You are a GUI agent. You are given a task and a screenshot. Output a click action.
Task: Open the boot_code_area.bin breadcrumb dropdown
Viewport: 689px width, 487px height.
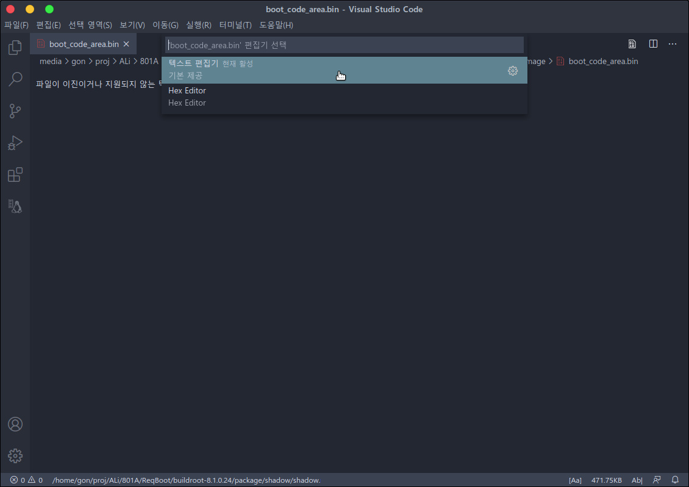tap(603, 61)
